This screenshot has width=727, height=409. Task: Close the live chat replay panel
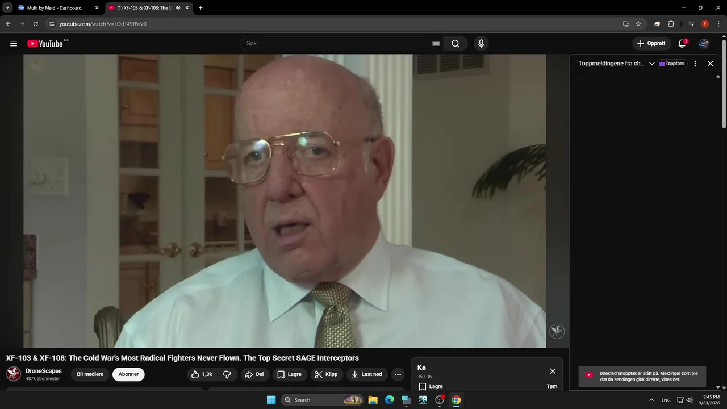710,64
